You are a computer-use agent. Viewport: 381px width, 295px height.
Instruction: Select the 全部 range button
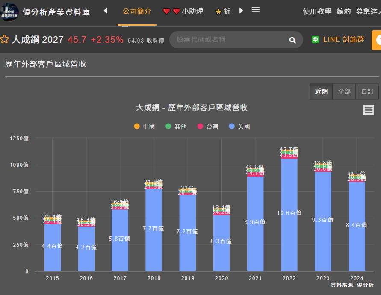point(344,91)
